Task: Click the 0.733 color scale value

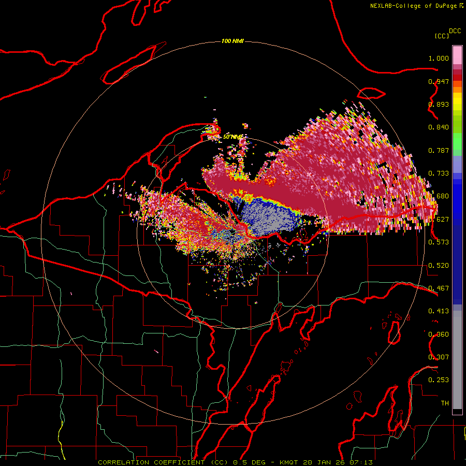Action: [x=439, y=173]
